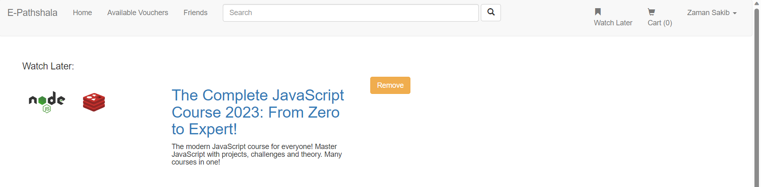Click the E-Pathshala brand logo text

(x=32, y=13)
